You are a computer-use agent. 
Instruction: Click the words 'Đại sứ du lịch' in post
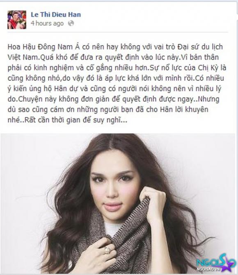[x=200, y=47]
